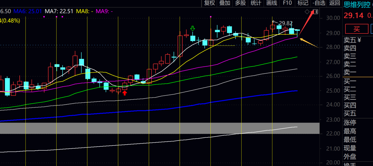Click 返回 to go back
Screen dimensions: 373x166
click(335, 3)
